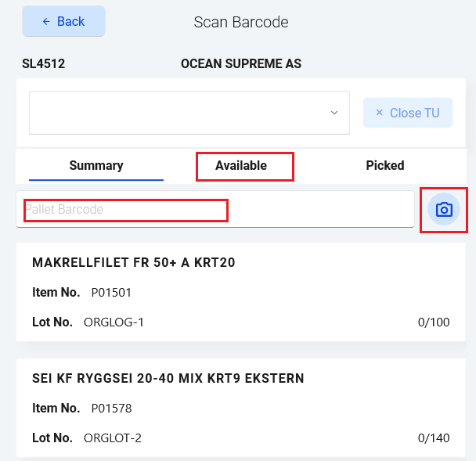Click item number P01501

[111, 293]
